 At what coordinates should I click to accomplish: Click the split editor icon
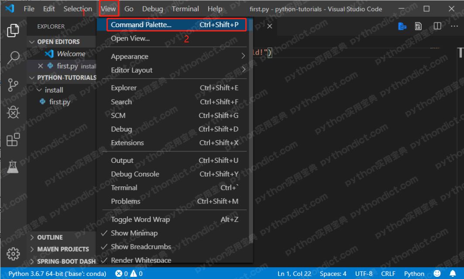pos(437,26)
